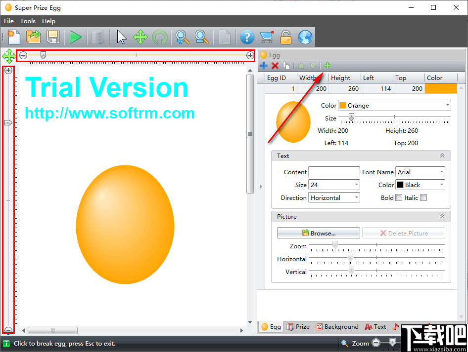468x352 pixels.
Task: Click the picture Zoom slider thumb
Action: tap(335, 245)
